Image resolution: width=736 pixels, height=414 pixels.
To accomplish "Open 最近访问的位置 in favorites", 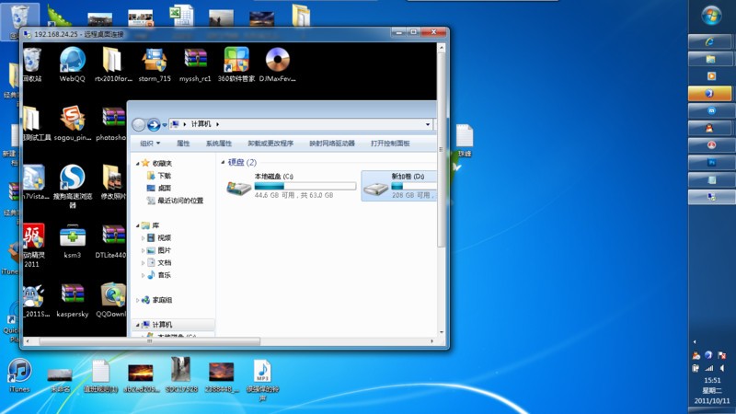I will click(x=180, y=201).
